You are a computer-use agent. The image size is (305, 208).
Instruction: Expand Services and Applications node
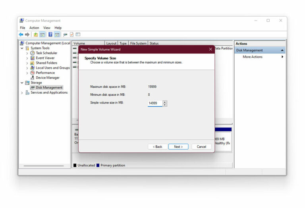(22, 93)
